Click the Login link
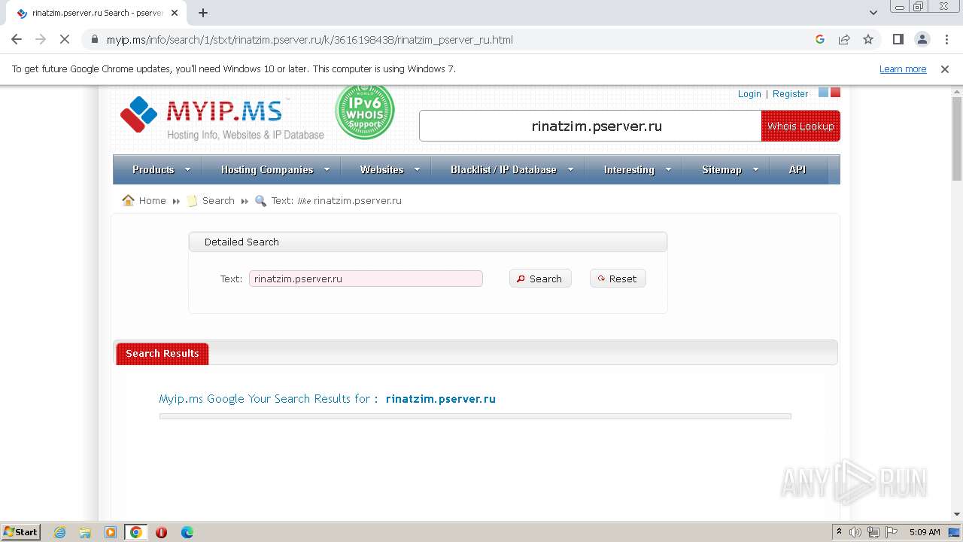963x542 pixels. (749, 93)
